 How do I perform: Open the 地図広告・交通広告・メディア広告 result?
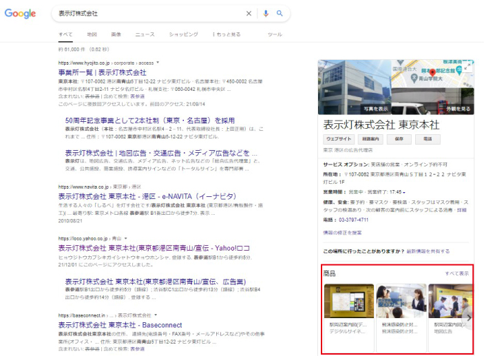161,153
